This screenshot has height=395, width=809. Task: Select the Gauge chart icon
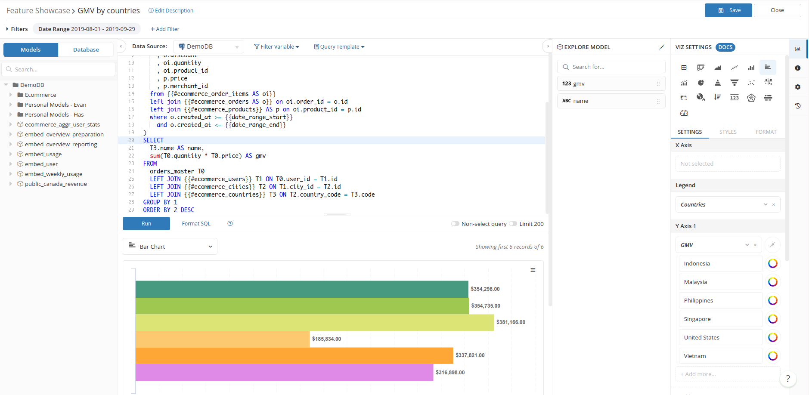[685, 113]
